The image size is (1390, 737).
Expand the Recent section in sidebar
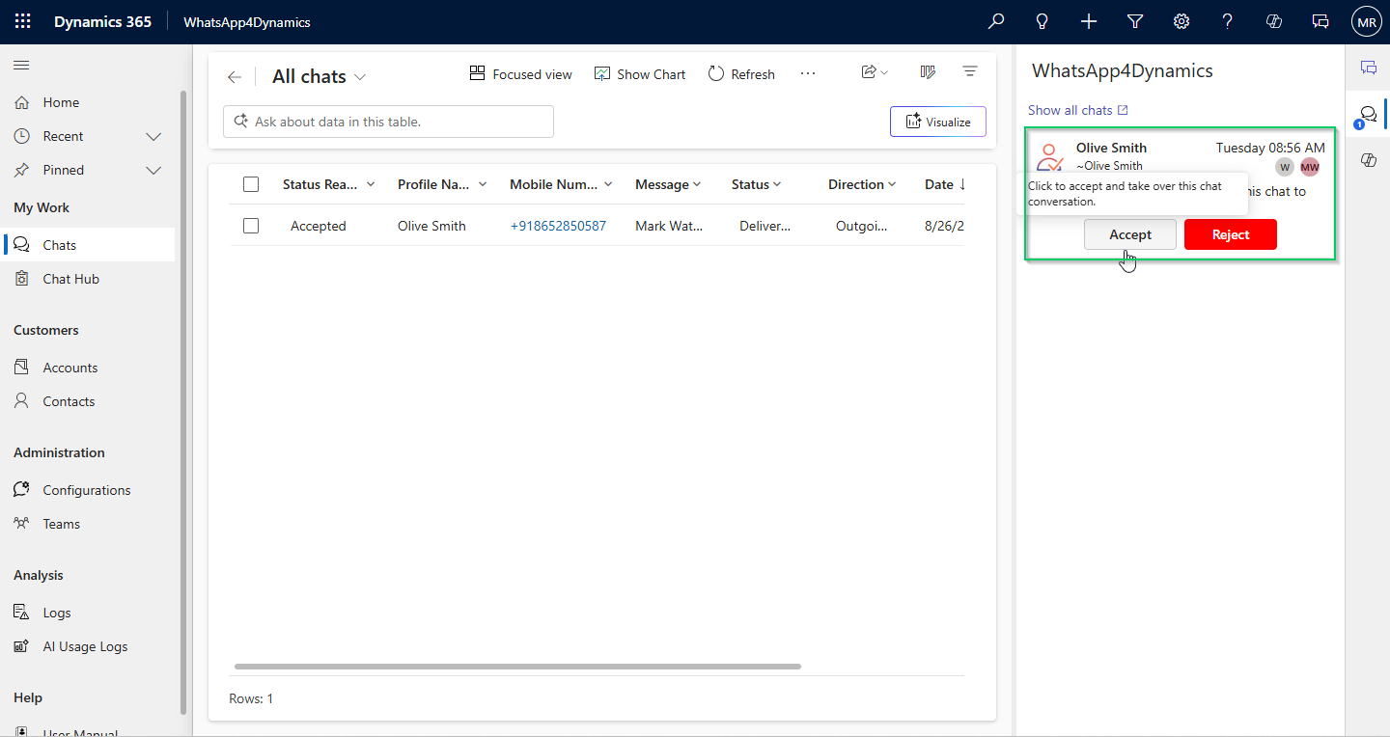point(153,136)
